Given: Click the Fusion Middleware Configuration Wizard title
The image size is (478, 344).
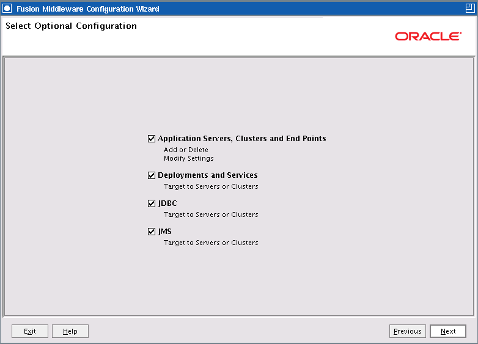Looking at the screenshot, I should 88,9.
